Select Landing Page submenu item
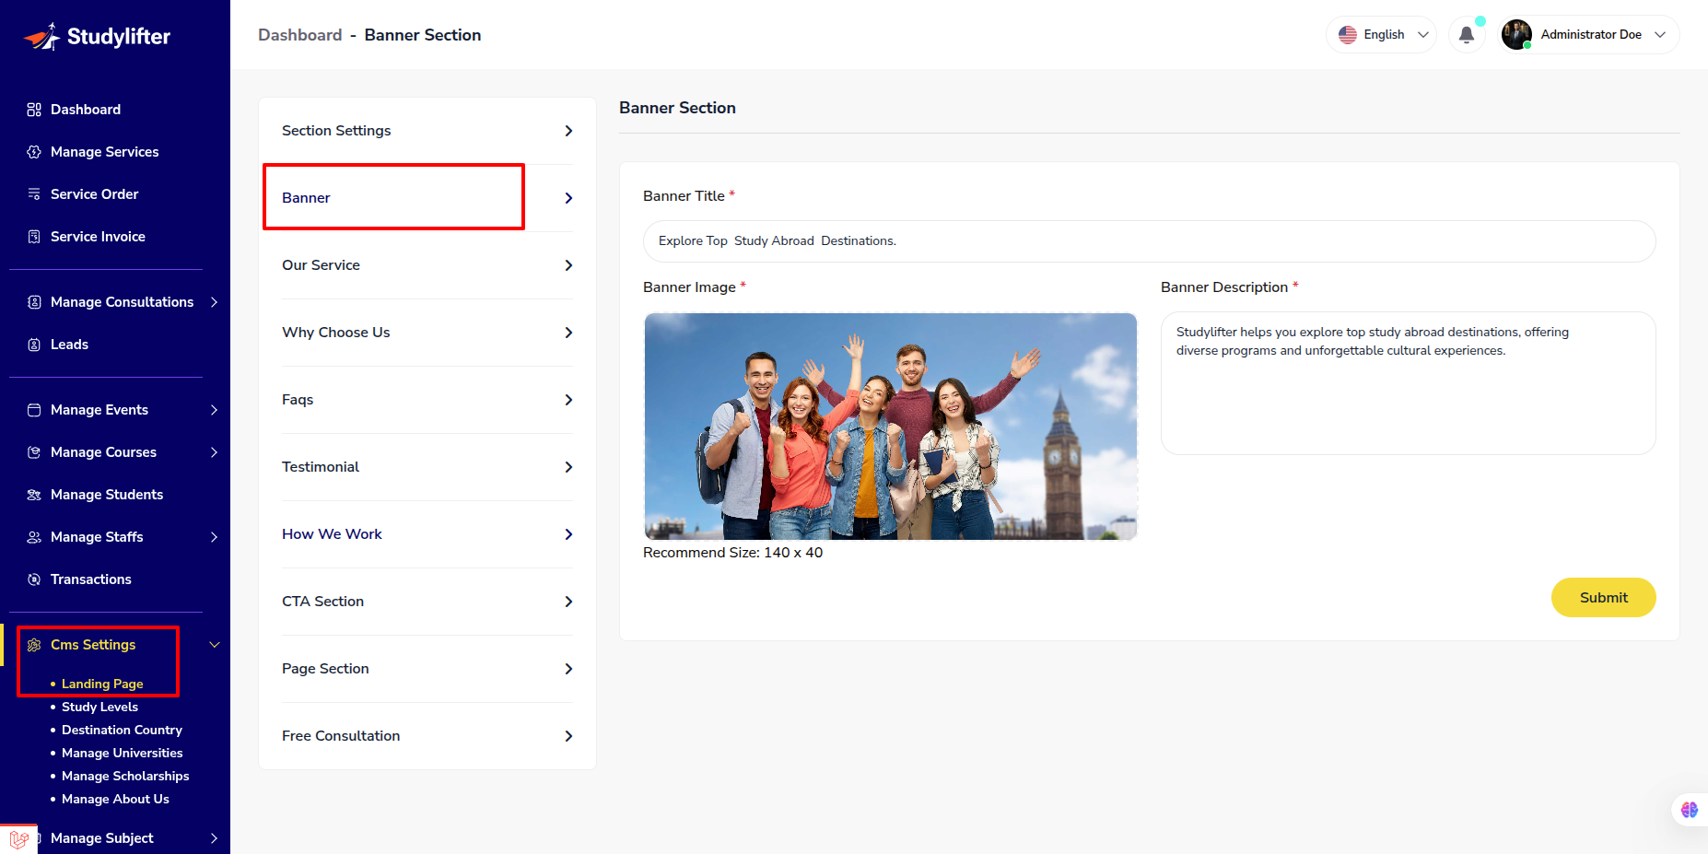This screenshot has width=1708, height=854. (102, 684)
